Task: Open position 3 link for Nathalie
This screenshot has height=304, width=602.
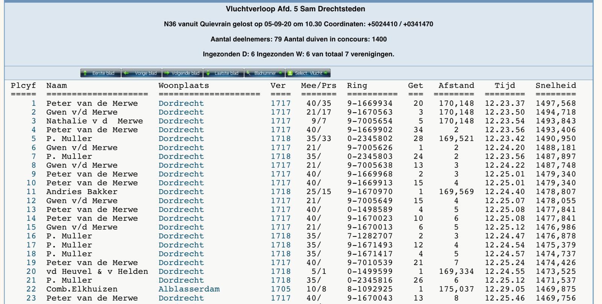Action: (x=33, y=121)
